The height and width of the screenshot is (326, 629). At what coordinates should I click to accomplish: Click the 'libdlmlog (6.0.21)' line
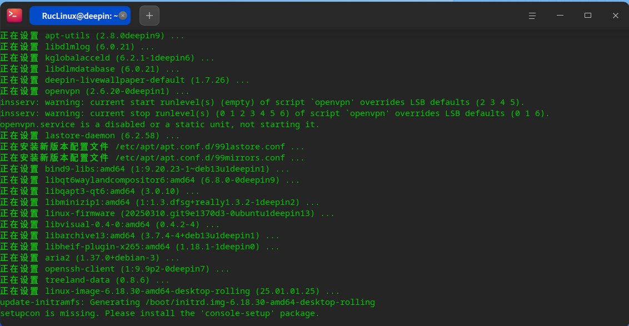(77, 47)
